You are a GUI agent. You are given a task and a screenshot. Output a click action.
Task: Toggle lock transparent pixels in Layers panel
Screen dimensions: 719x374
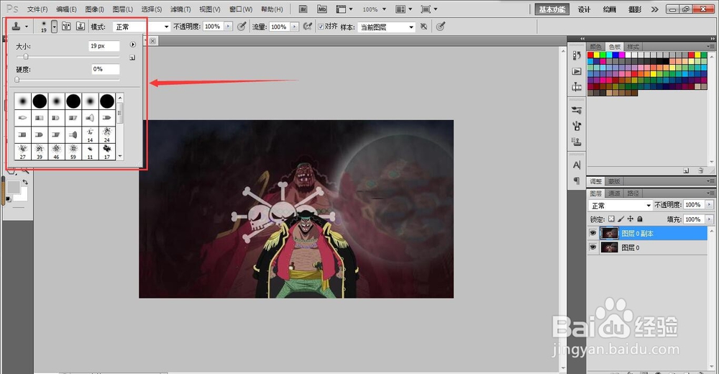611,219
